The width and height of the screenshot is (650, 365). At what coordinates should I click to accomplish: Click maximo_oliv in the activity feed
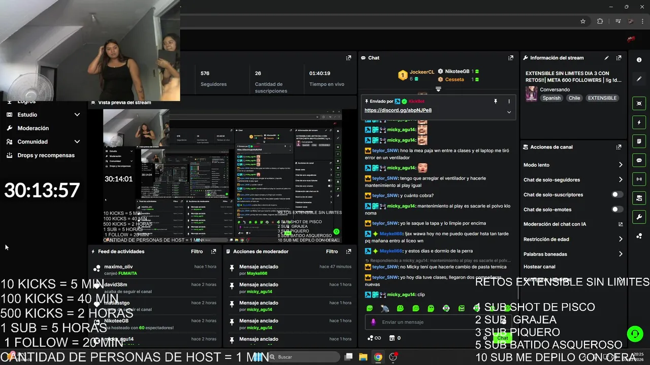pyautogui.click(x=118, y=267)
